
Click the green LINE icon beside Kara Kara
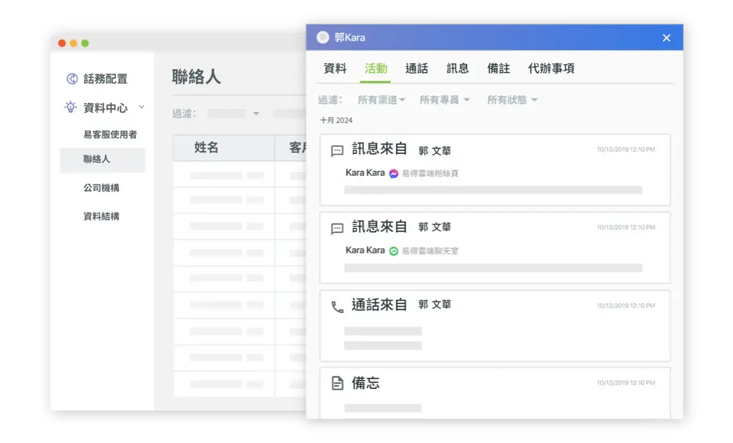click(x=394, y=250)
